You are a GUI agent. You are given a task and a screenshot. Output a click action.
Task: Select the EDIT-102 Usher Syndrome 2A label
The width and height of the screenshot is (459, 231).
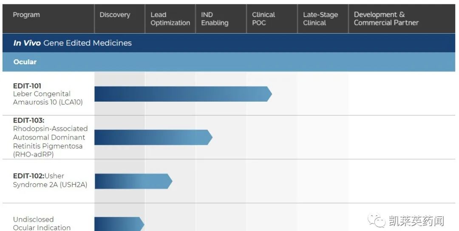coord(50,180)
